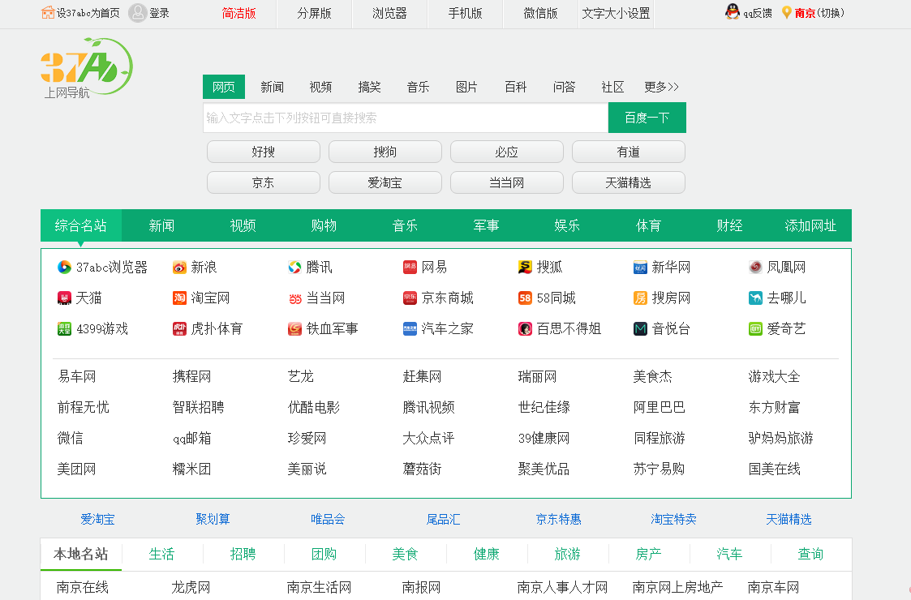Search with the 必应 button
911x600 pixels.
point(507,152)
